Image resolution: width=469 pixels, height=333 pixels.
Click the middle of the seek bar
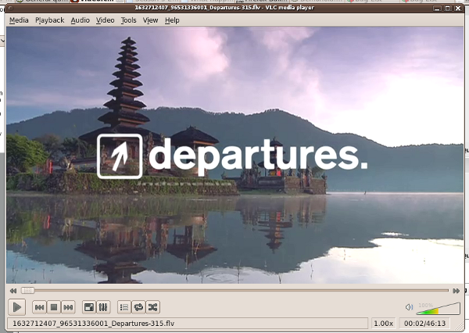click(x=234, y=291)
